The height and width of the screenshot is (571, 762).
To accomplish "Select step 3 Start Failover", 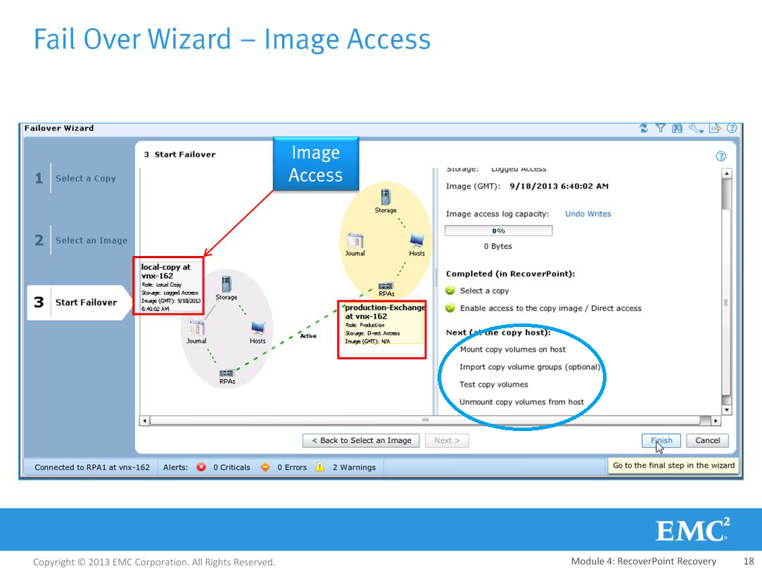I will [79, 302].
